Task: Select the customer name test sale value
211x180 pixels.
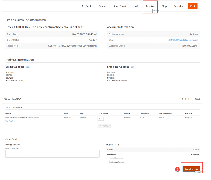Action: point(194,34)
